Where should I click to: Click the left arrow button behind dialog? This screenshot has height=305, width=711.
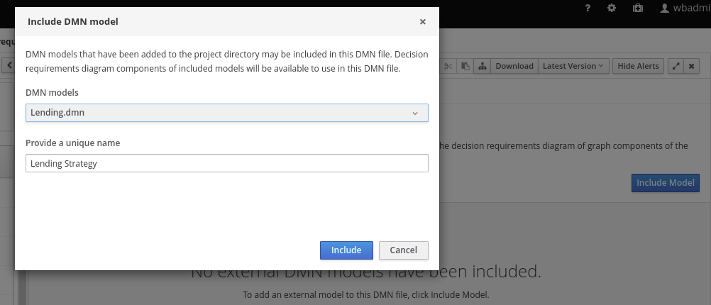click(10, 66)
